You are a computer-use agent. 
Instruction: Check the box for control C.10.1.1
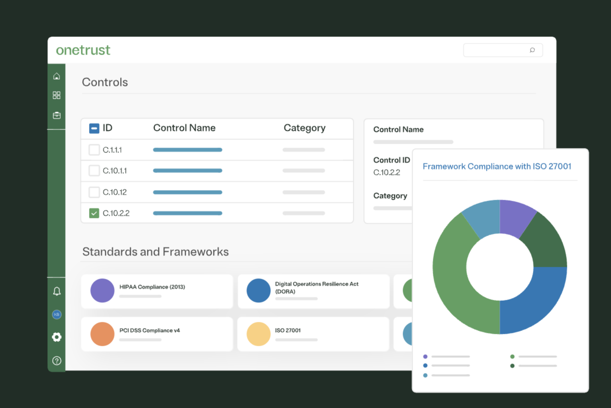(x=94, y=170)
